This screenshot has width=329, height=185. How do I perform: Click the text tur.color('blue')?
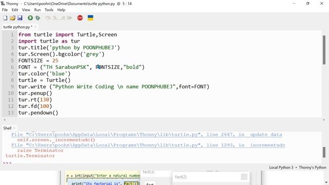(x=45, y=73)
